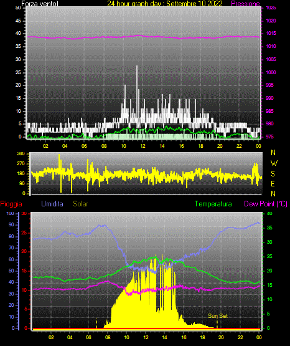
Task: Click the magenta 'Pressione' label
Action: coord(245,4)
